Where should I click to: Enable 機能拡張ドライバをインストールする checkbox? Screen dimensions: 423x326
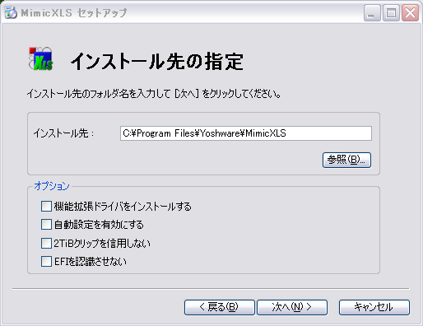click(46, 206)
